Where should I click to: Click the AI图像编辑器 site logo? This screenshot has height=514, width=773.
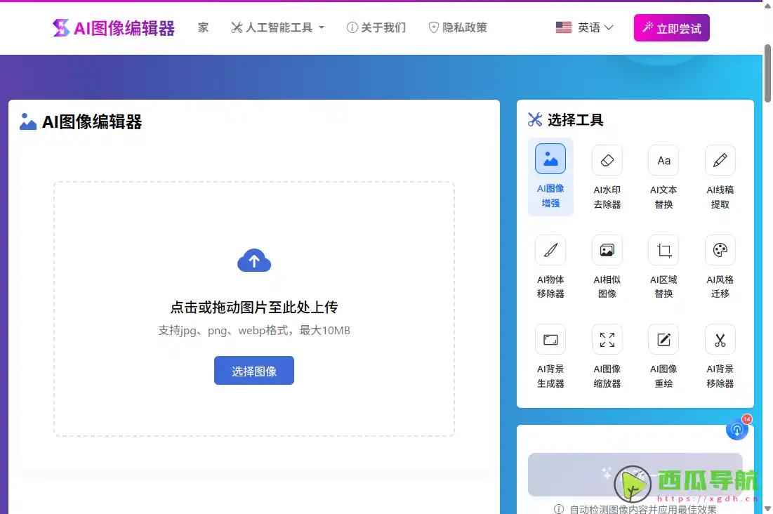114,27
